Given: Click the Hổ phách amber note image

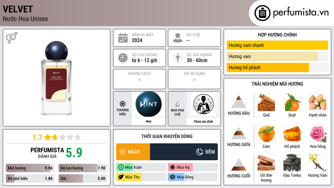Looking at the screenshot, I should tap(292, 134).
